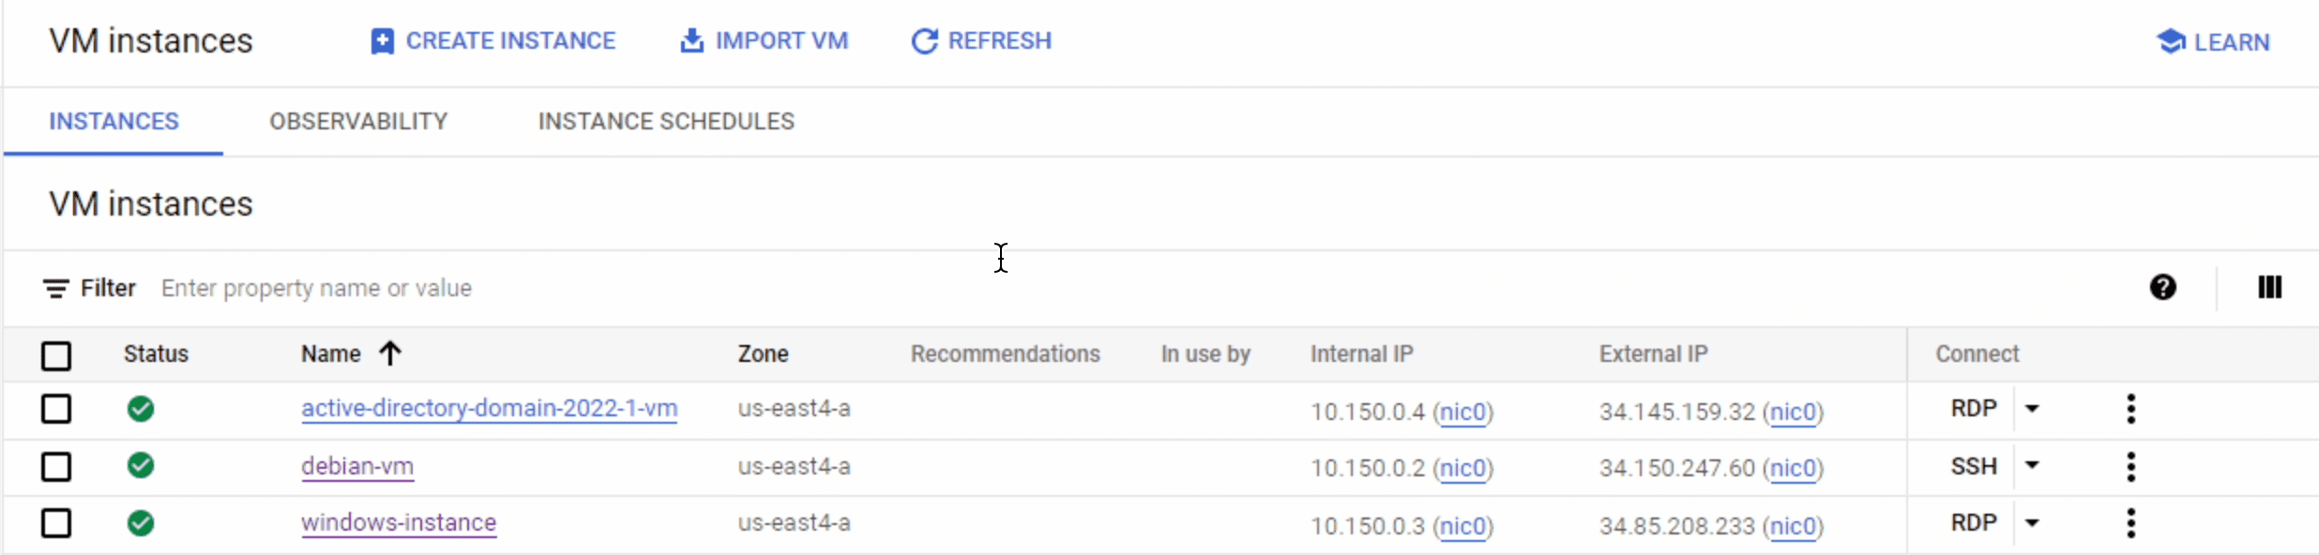
Task: Check the windows-instance row checkbox
Action: (x=56, y=523)
